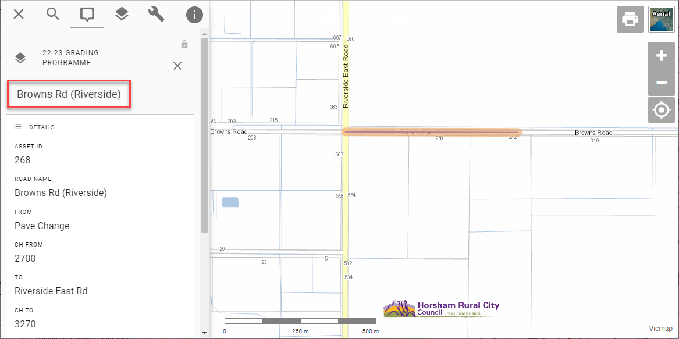Click highlighted Browns Road segment on map

click(431, 133)
